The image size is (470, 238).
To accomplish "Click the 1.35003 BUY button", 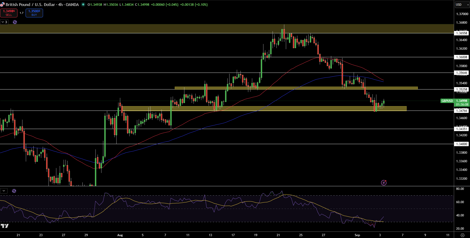I will tap(34, 13).
